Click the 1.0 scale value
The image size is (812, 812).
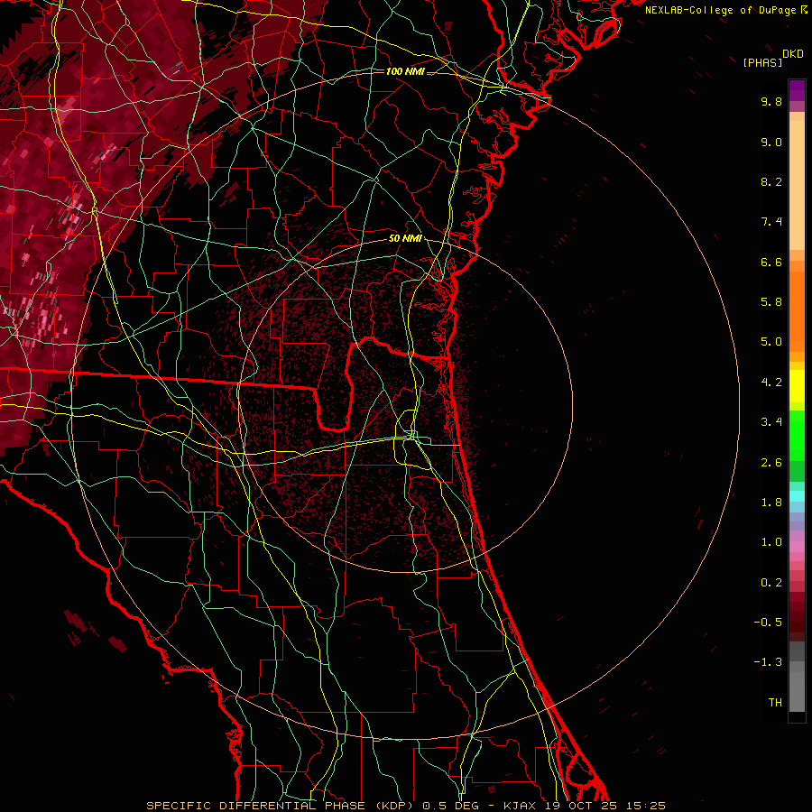coord(771,542)
